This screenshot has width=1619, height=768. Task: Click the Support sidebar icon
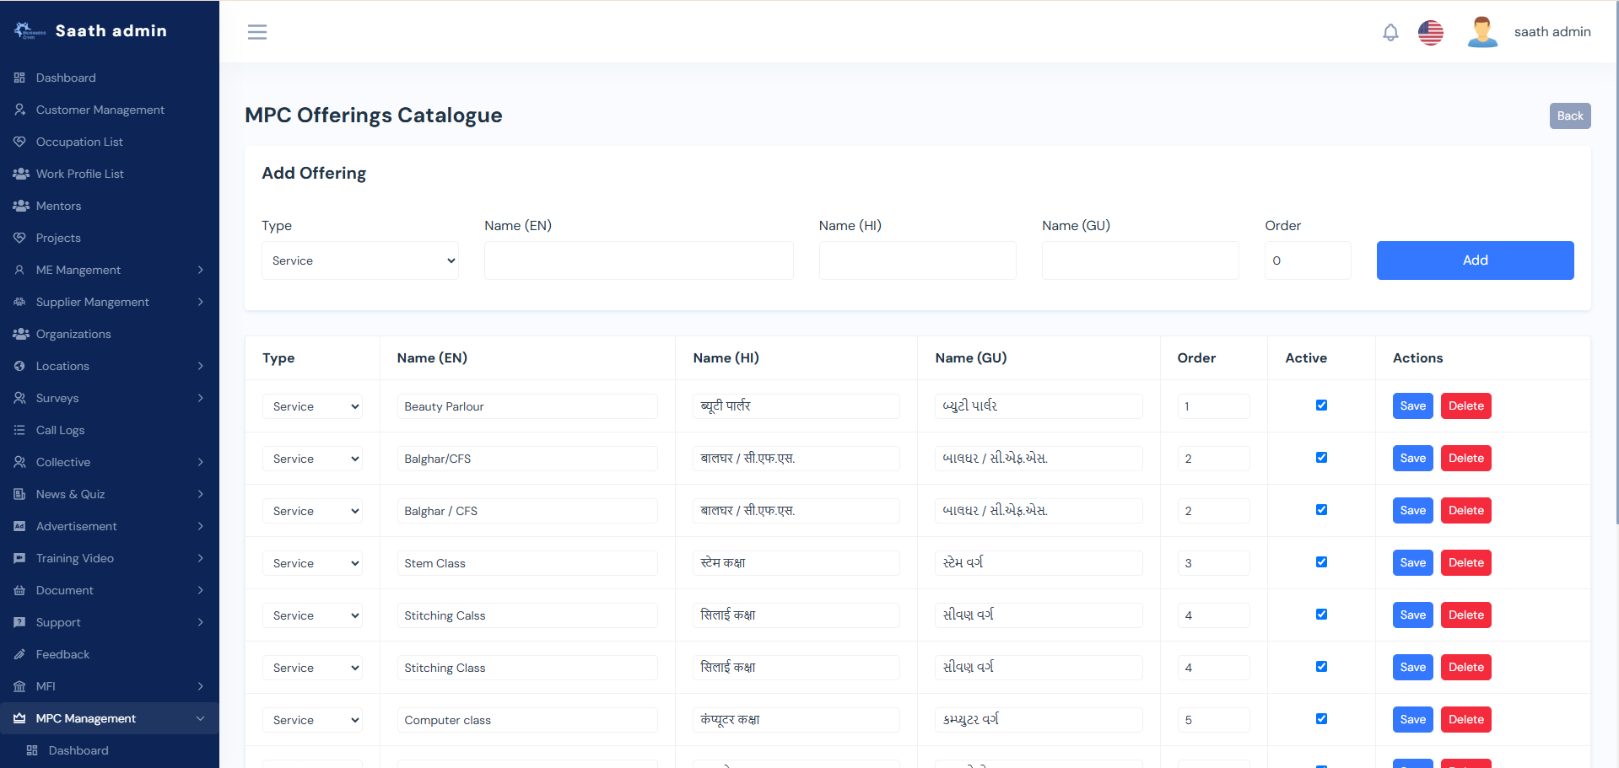(x=19, y=622)
